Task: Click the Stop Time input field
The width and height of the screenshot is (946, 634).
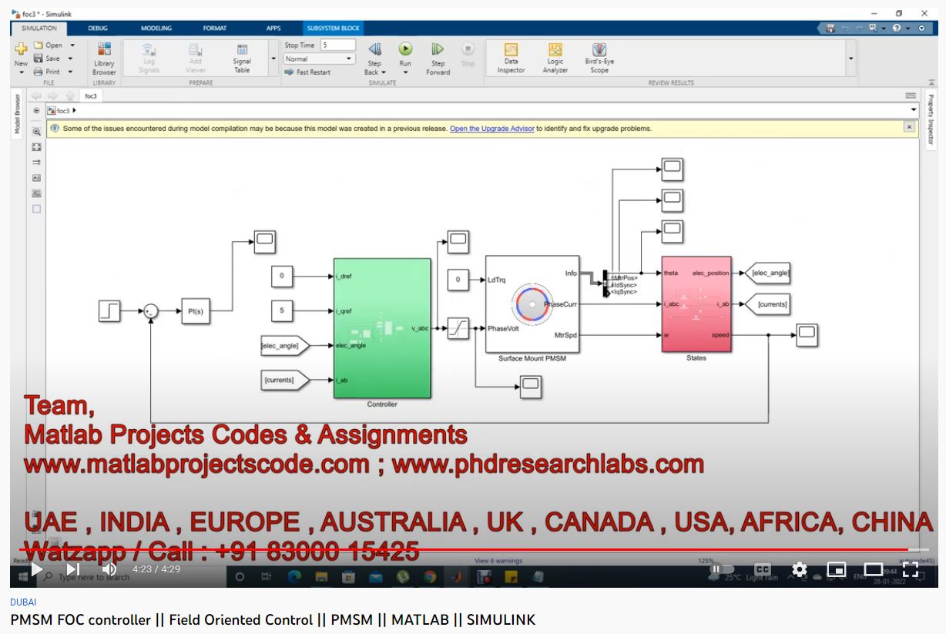Action: pyautogui.click(x=337, y=45)
